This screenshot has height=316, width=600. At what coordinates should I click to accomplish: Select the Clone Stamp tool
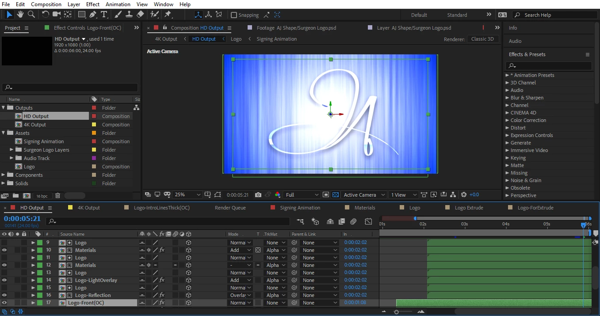129,15
